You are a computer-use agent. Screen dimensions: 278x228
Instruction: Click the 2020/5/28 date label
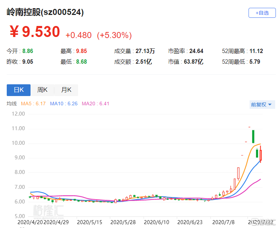point(123,222)
